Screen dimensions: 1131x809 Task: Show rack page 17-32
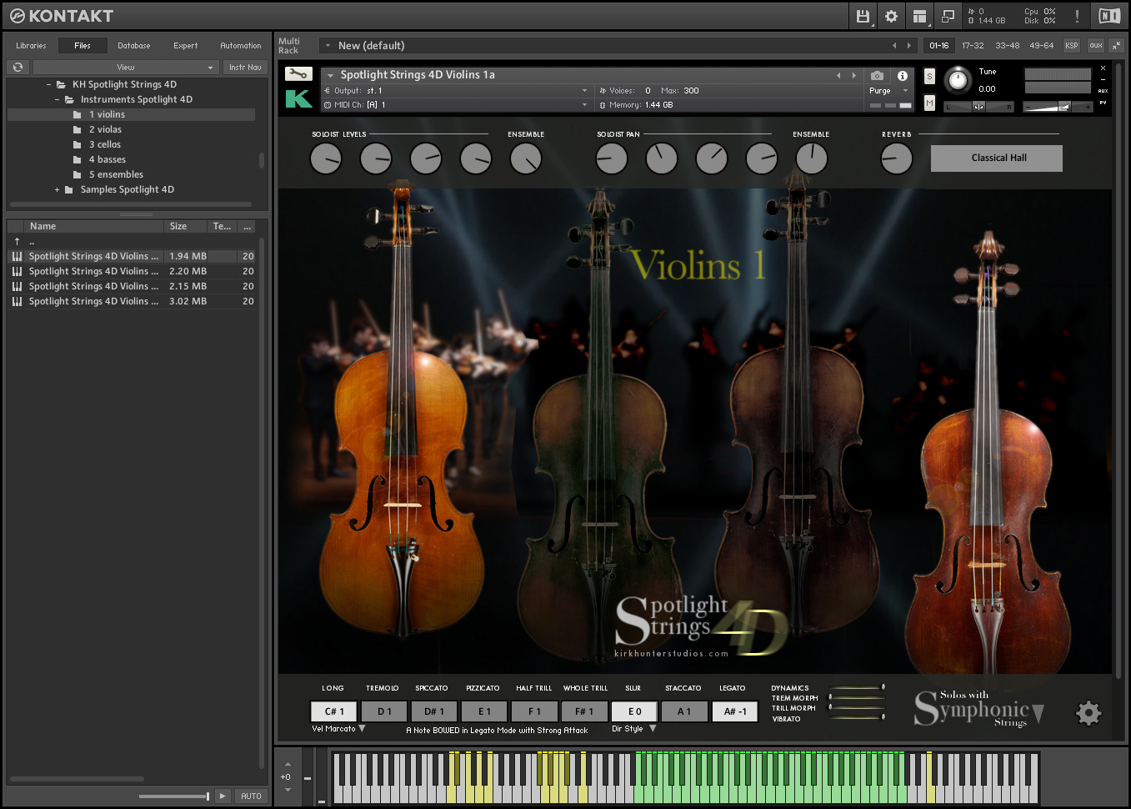click(x=973, y=46)
